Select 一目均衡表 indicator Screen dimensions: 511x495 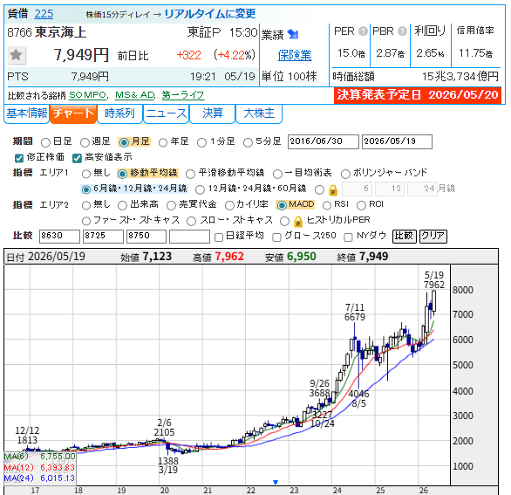[x=277, y=174]
